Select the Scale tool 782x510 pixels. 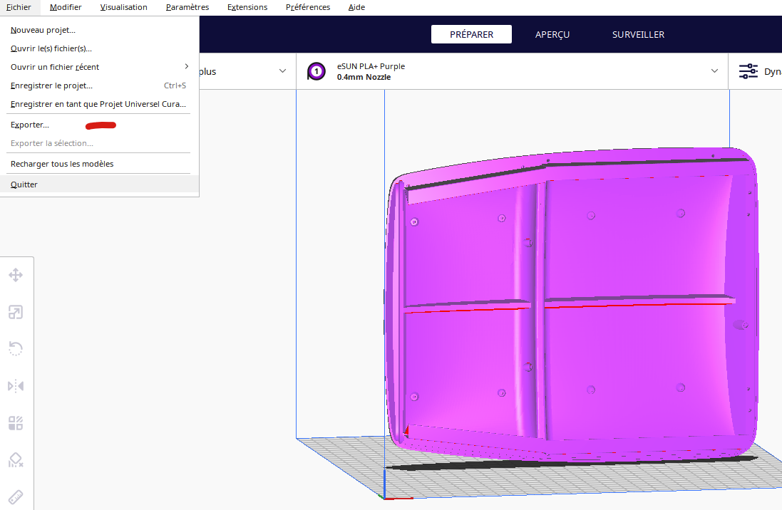pyautogui.click(x=16, y=312)
